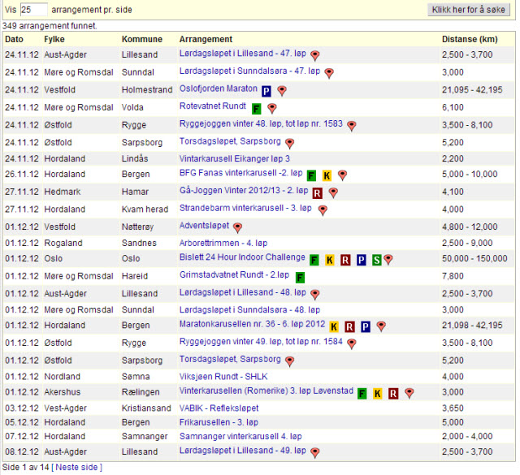Click green F icon for Vinterkarusellen Romerike
This screenshot has width=520, height=475.
click(362, 394)
